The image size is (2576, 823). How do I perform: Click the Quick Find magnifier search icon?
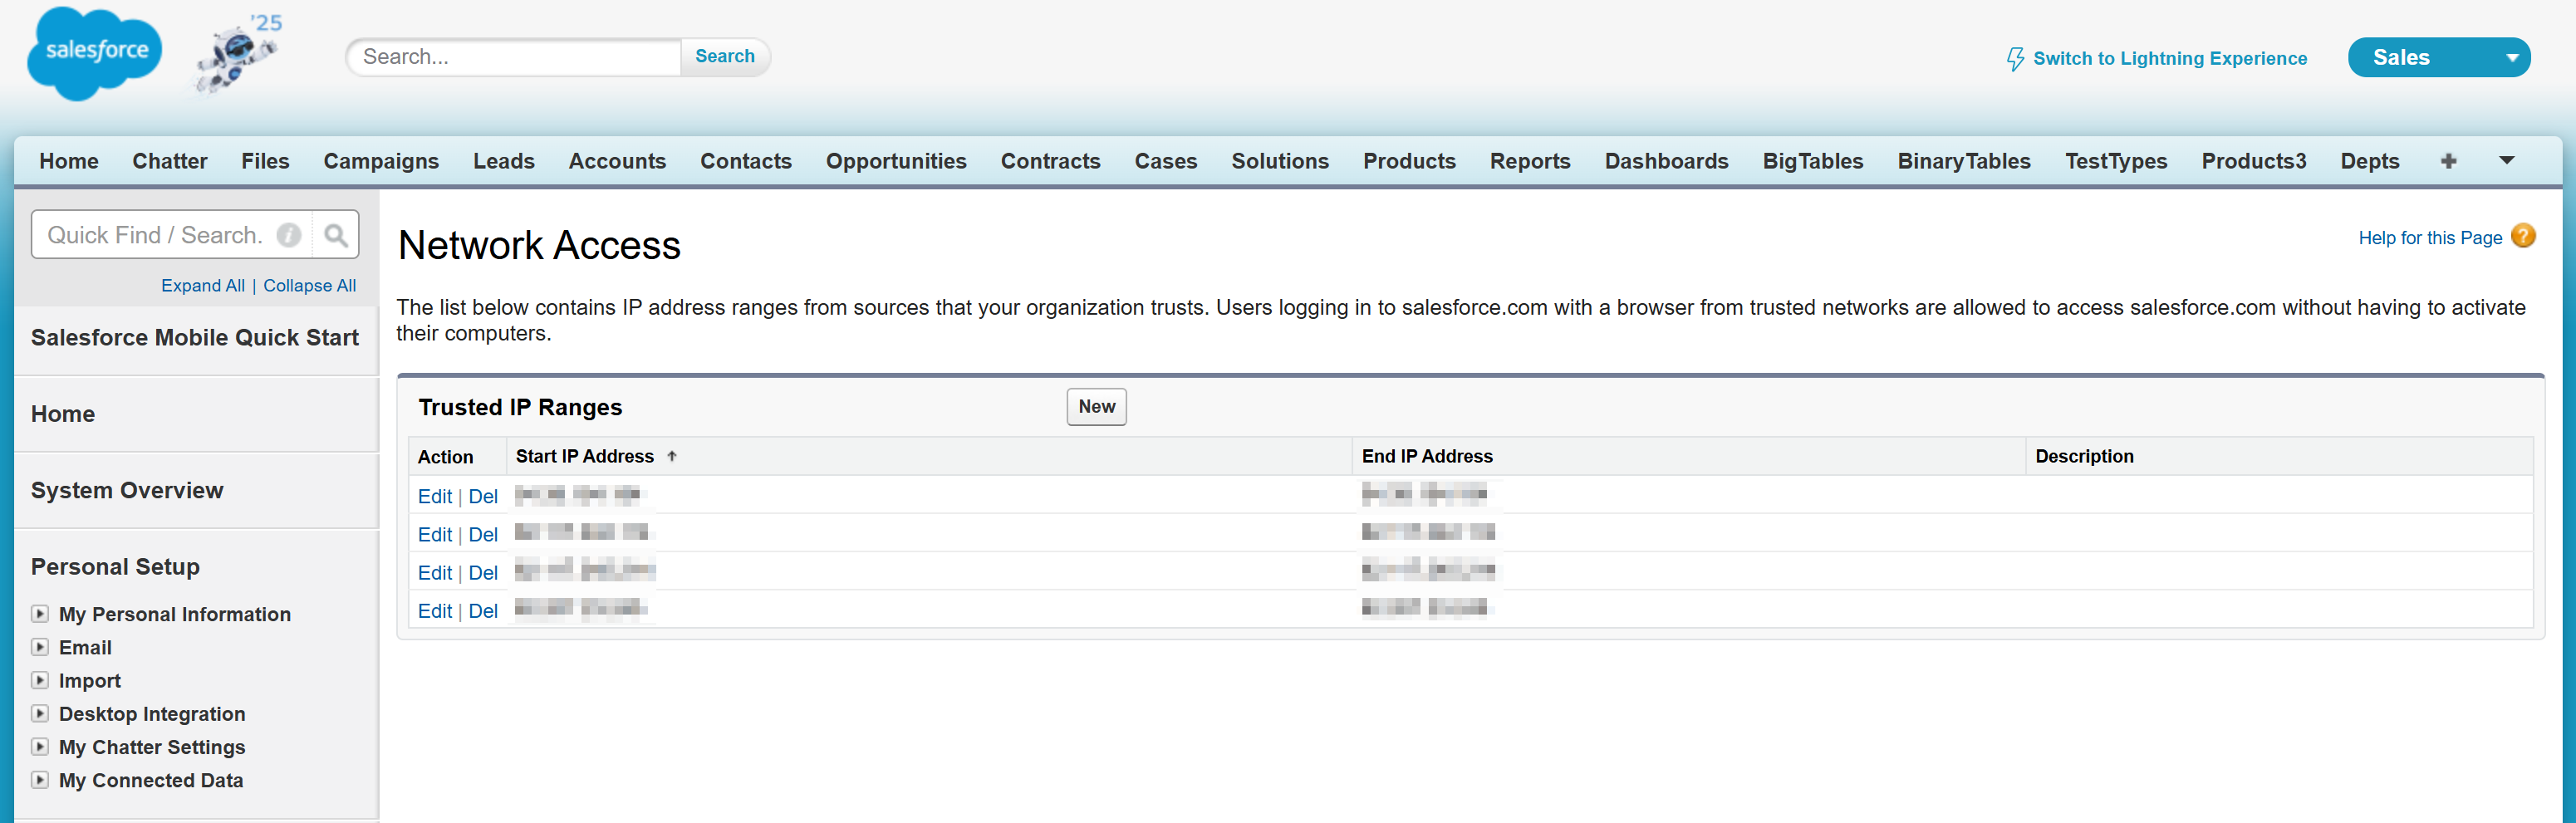336,235
